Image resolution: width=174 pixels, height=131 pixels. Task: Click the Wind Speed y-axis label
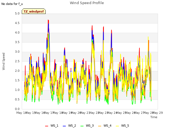pos(4,61)
